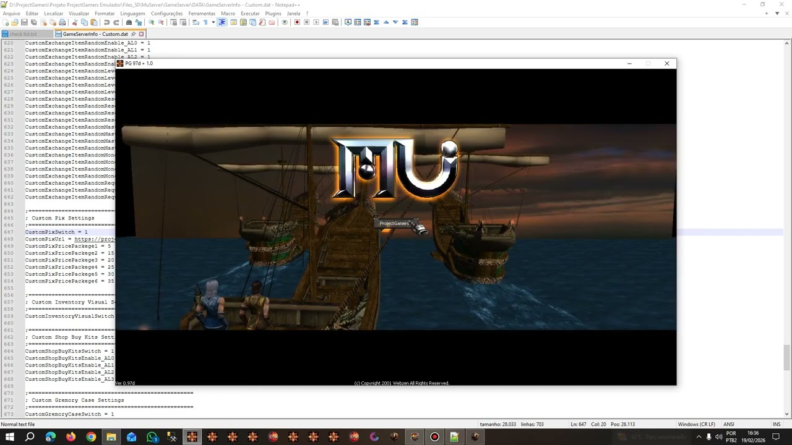Redo the edit via toolbar
The image size is (792, 445).
(116, 22)
